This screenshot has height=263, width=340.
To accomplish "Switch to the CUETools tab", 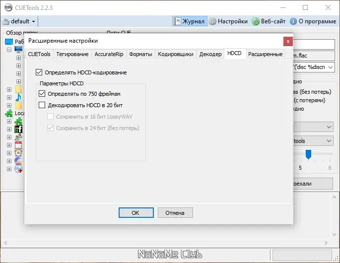I will [39, 54].
